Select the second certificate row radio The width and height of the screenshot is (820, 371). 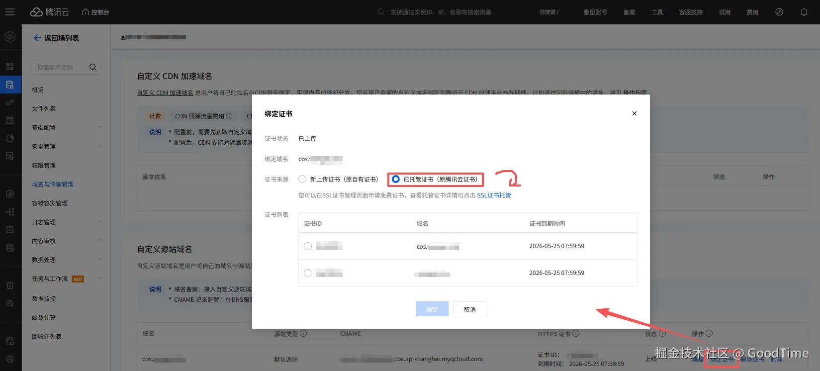pos(308,273)
